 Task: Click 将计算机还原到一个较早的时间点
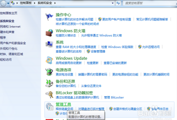click(77, 24)
